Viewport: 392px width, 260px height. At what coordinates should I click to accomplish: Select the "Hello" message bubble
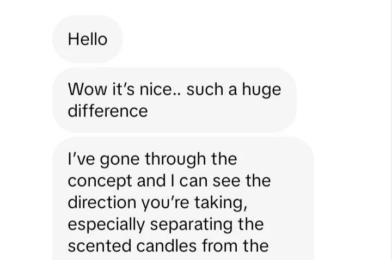[x=88, y=39]
